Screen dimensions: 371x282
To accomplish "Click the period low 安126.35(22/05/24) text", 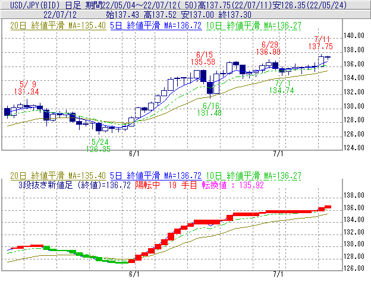I will point(310,5).
